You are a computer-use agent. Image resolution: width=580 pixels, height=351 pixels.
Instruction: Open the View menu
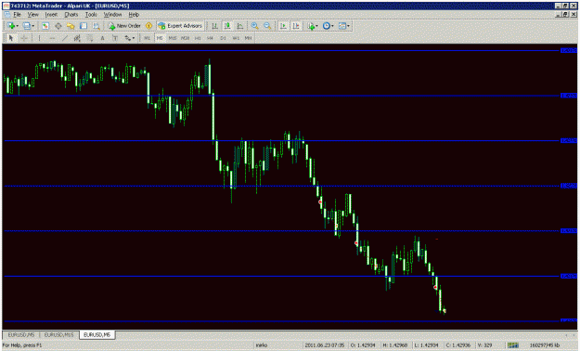tap(32, 15)
